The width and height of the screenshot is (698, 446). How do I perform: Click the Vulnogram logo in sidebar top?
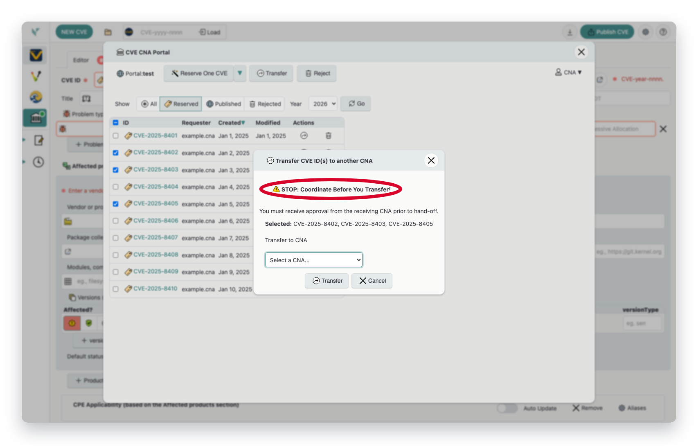pyautogui.click(x=36, y=32)
